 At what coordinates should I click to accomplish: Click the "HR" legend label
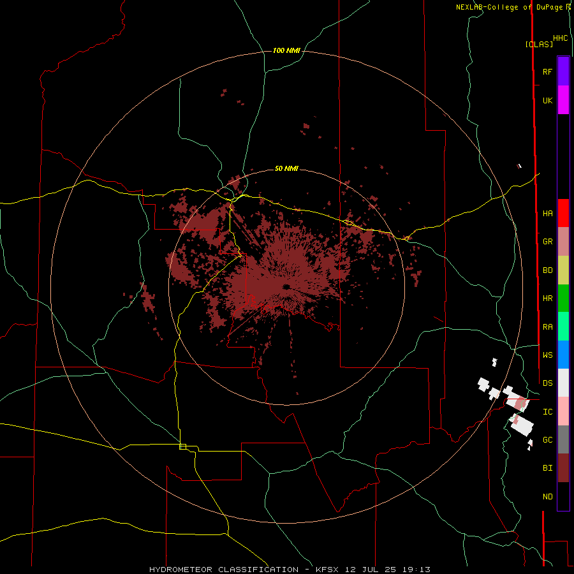coord(547,298)
